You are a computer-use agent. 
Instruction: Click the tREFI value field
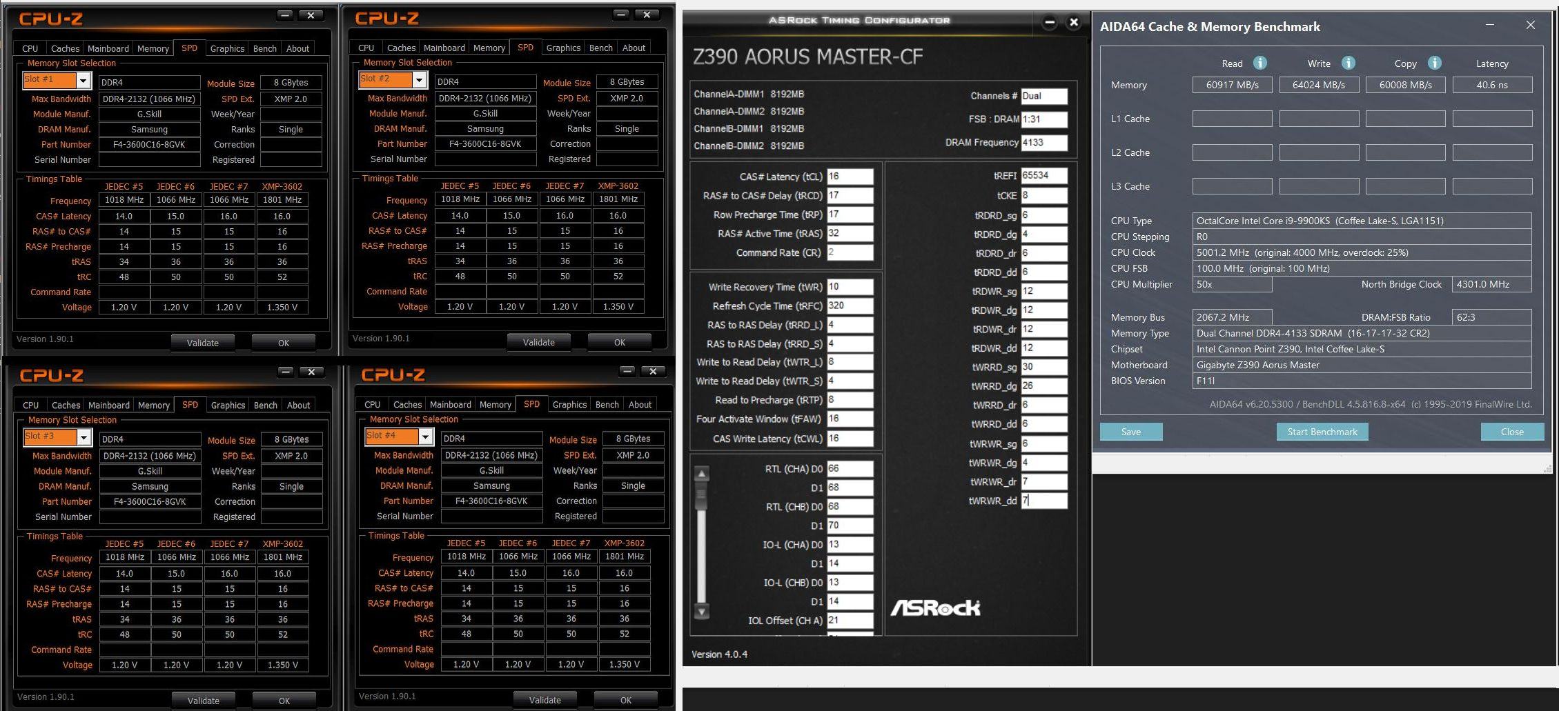point(1044,176)
